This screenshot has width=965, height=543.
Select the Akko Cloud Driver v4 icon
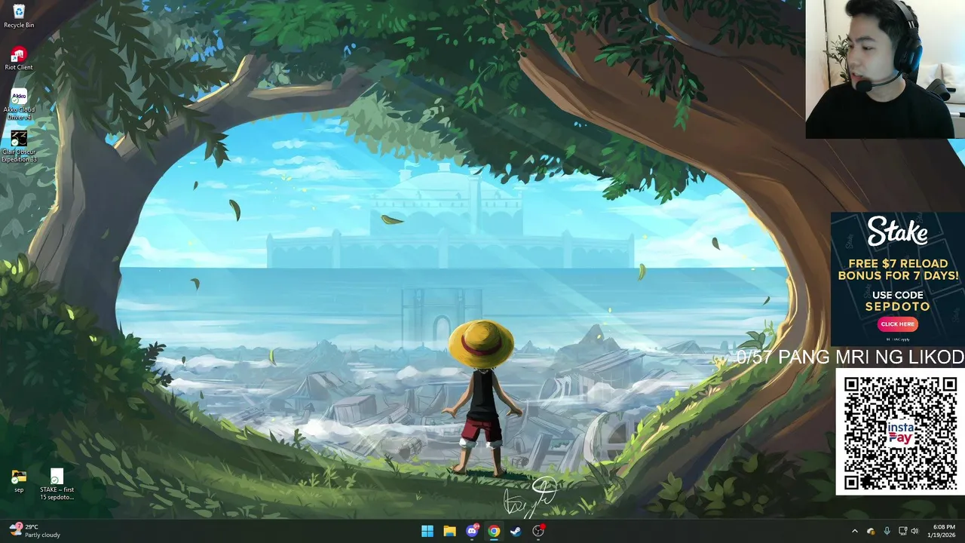tap(19, 104)
